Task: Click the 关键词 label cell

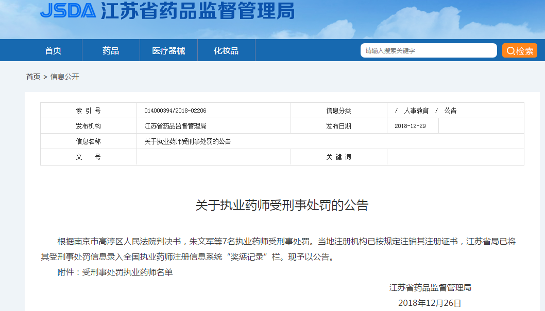Action: click(x=339, y=157)
